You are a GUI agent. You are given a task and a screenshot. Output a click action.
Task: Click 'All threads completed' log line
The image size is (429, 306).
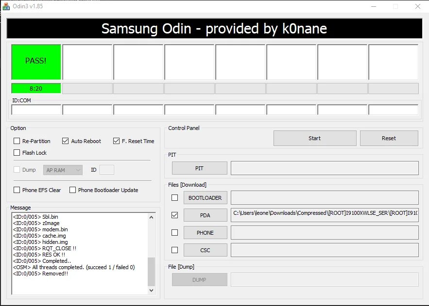point(74,267)
